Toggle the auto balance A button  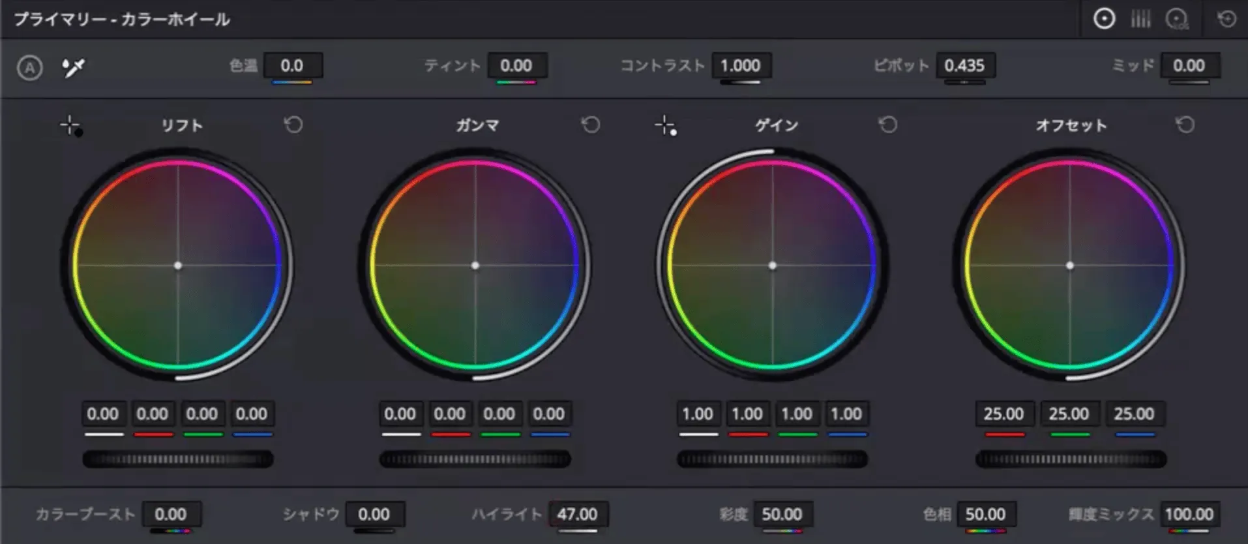pyautogui.click(x=30, y=67)
